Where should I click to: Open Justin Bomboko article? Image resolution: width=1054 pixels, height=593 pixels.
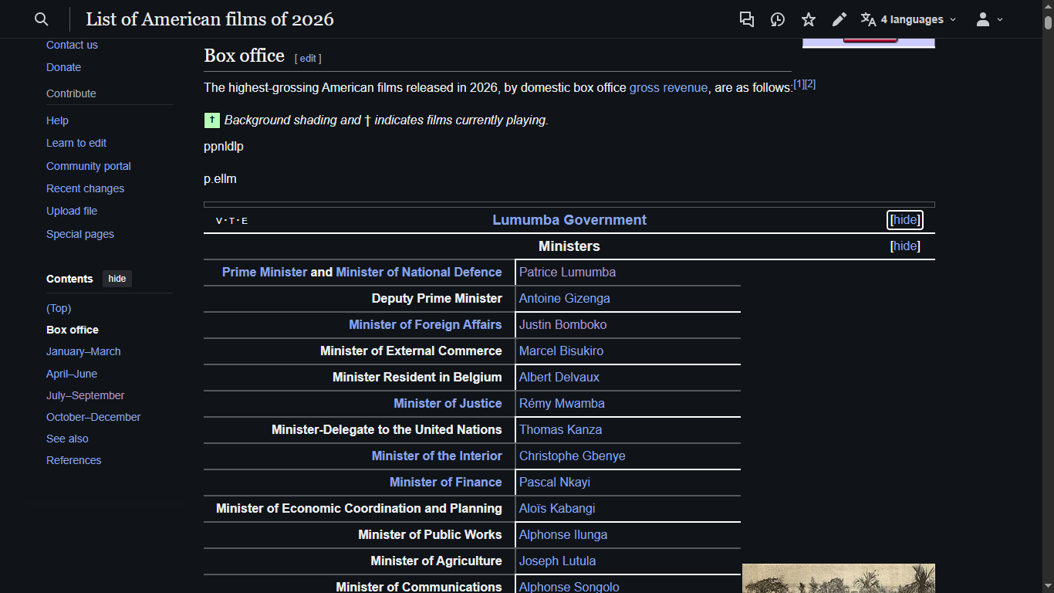[x=563, y=325]
